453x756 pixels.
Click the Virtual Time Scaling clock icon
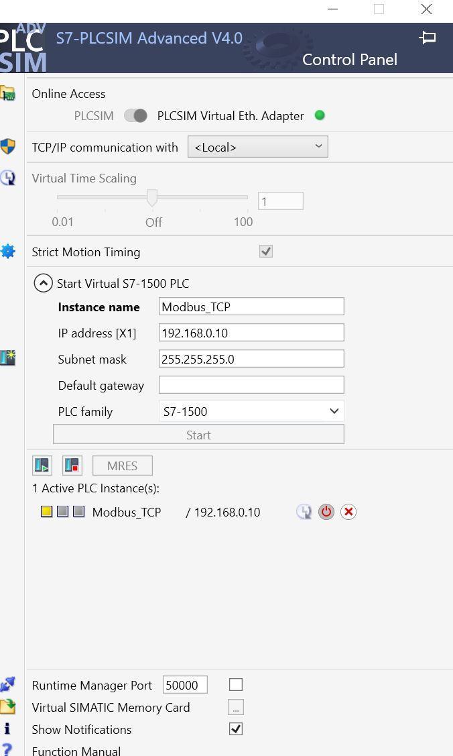coord(7,178)
